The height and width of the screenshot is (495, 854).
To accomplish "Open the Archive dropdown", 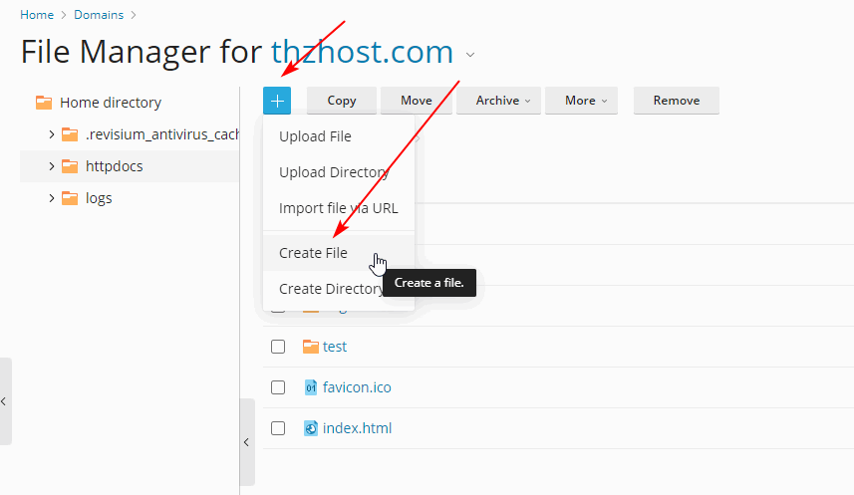I will point(498,101).
